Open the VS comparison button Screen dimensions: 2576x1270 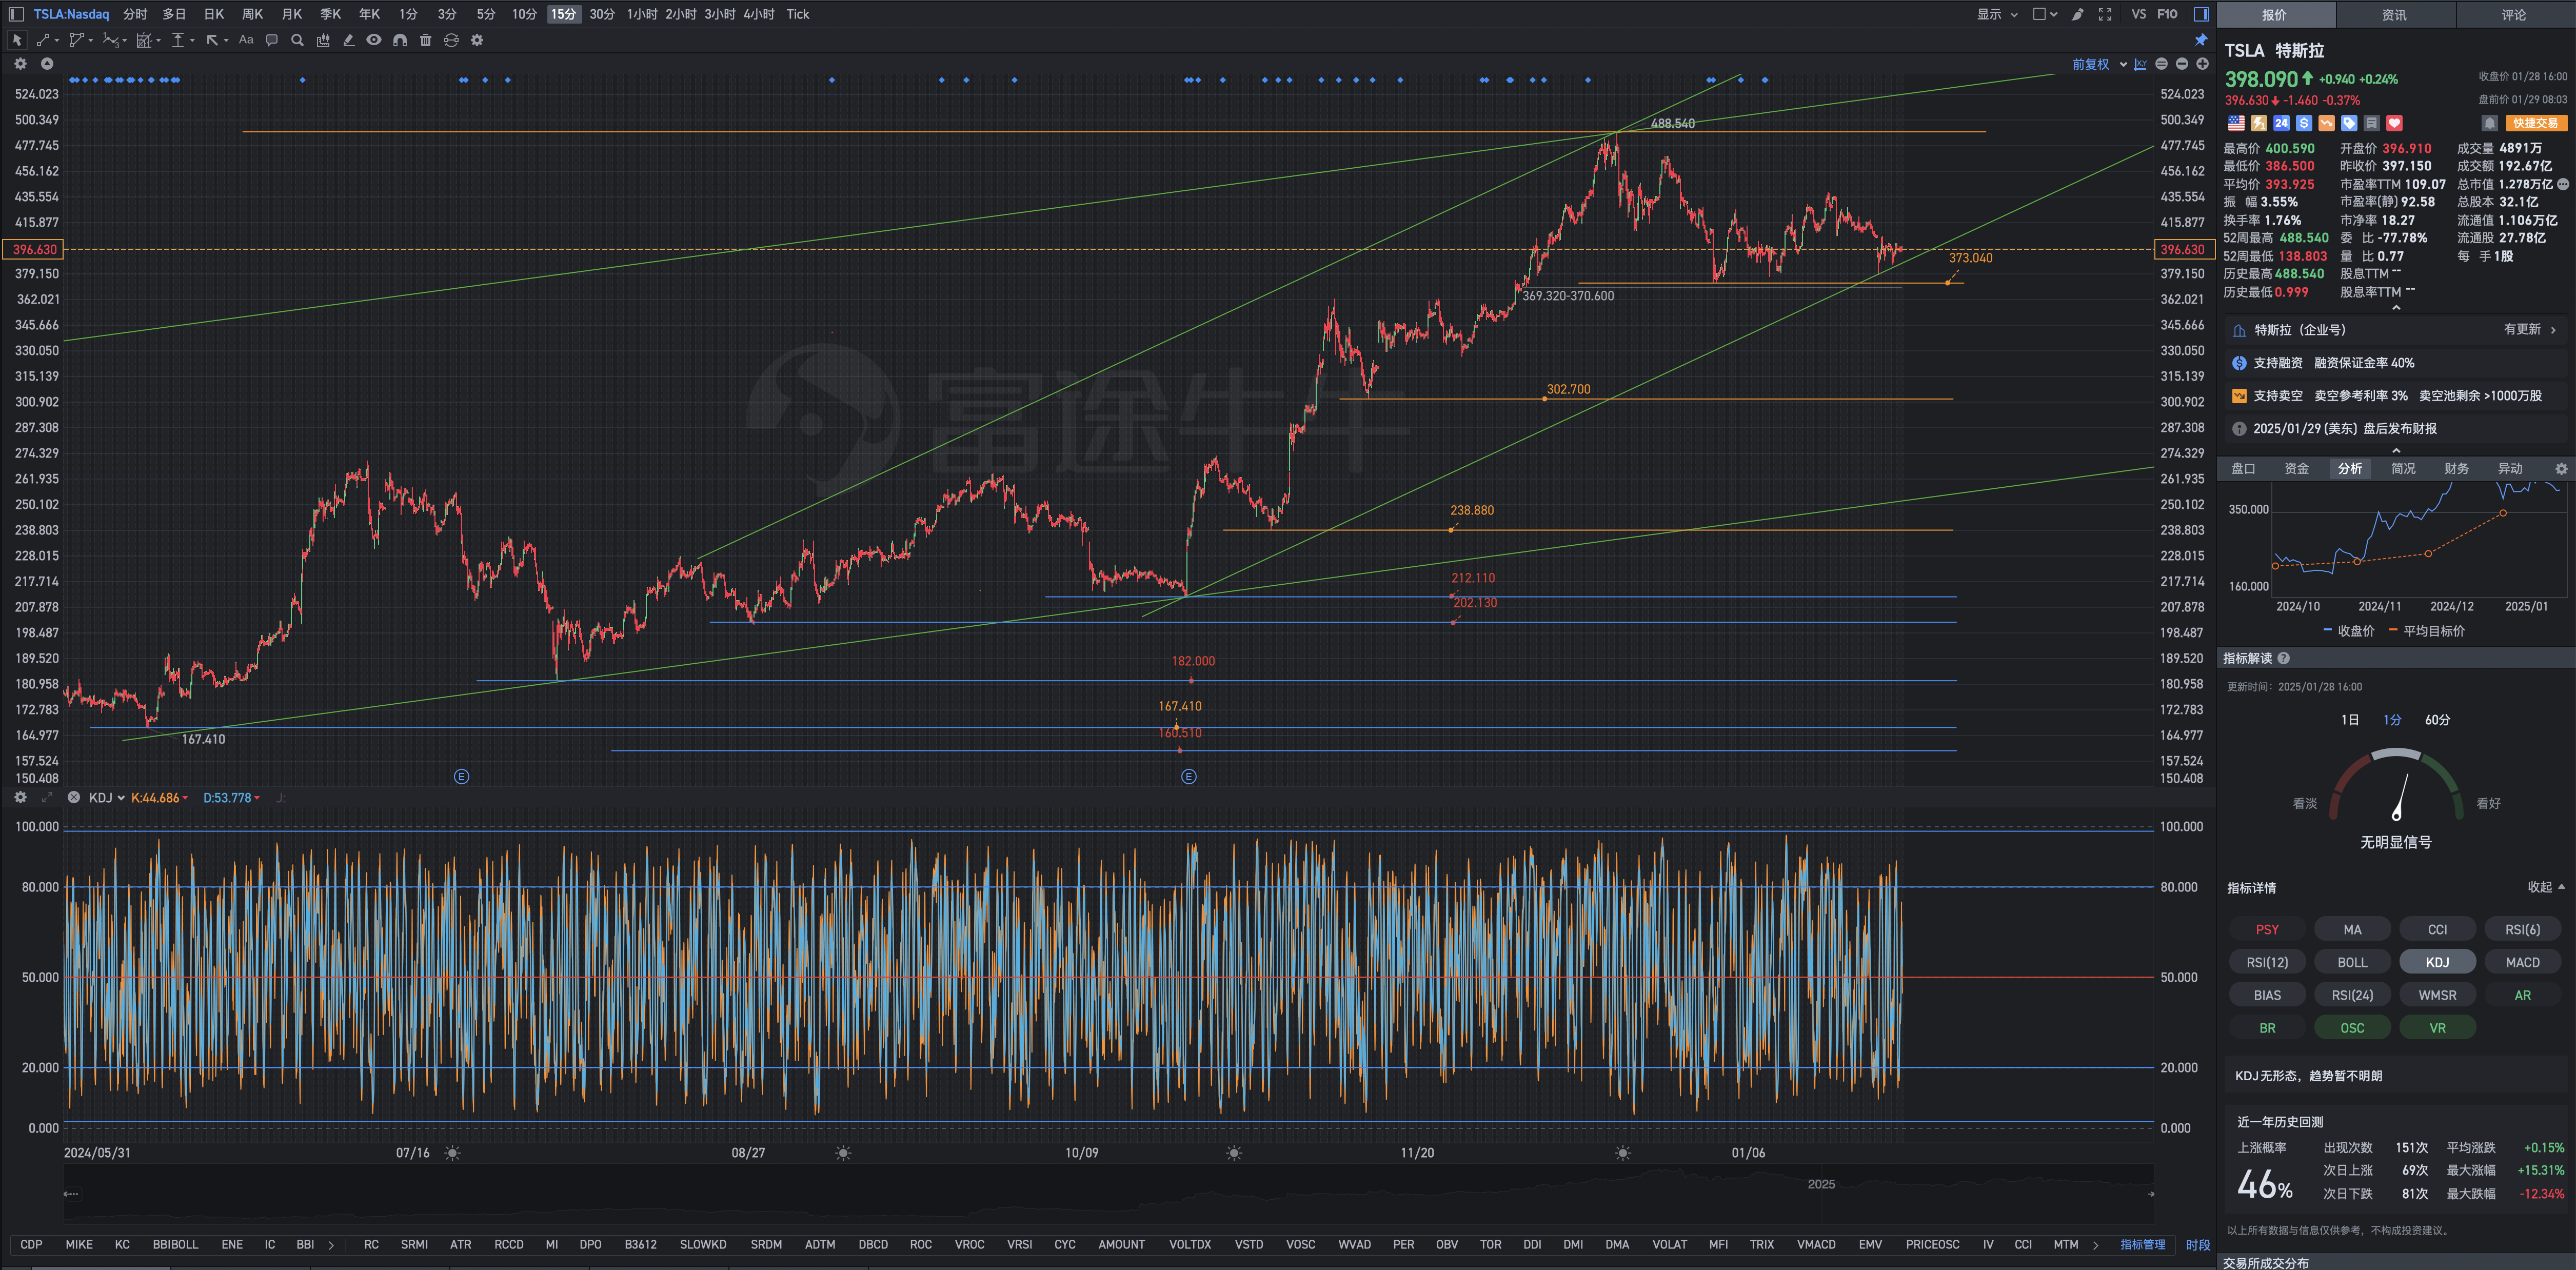tap(2139, 14)
